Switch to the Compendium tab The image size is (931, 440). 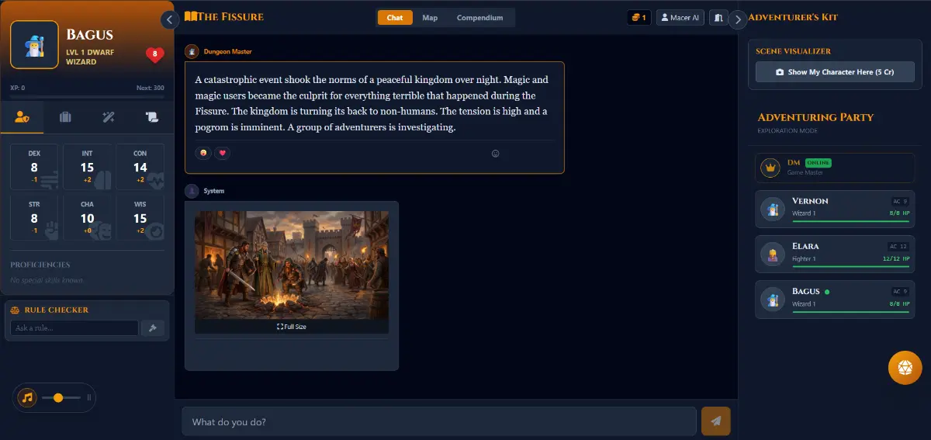pyautogui.click(x=479, y=17)
